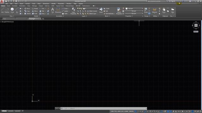Open the Manage ribbon tab
Viewport: 202px width, 113px height.
click(x=34, y=6)
